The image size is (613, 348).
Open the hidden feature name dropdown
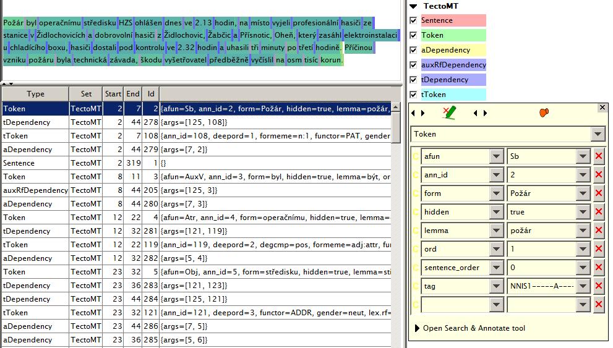pos(496,211)
